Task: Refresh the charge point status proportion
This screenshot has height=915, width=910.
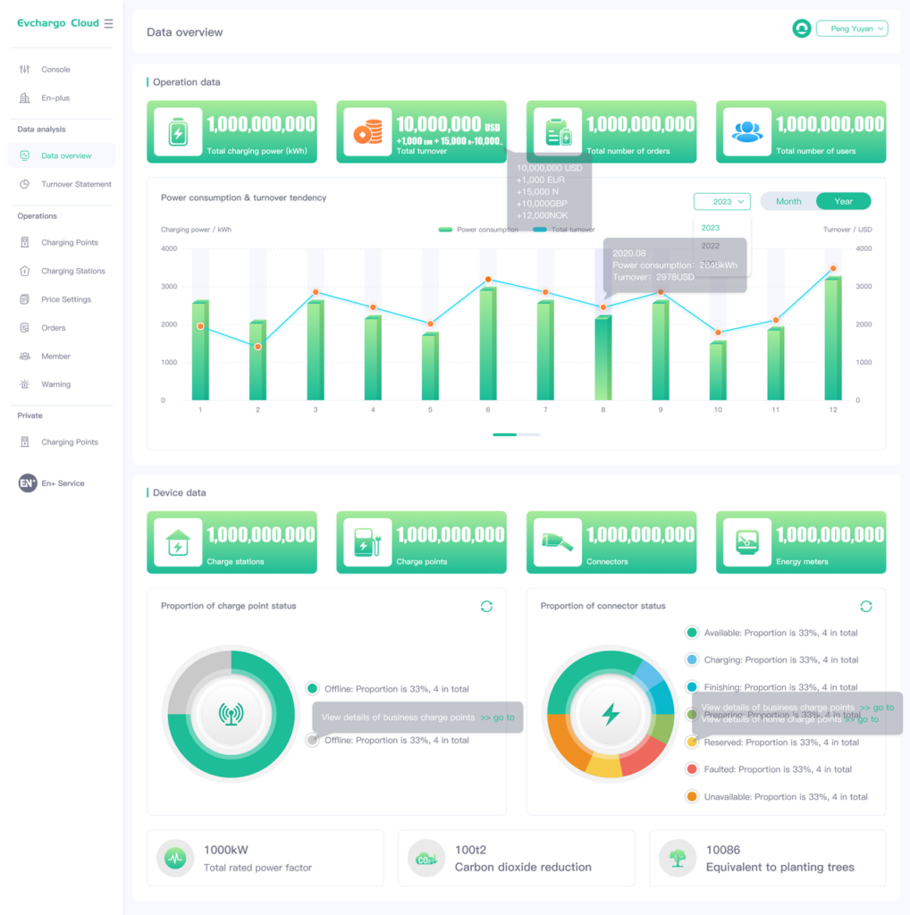Action: 486,607
